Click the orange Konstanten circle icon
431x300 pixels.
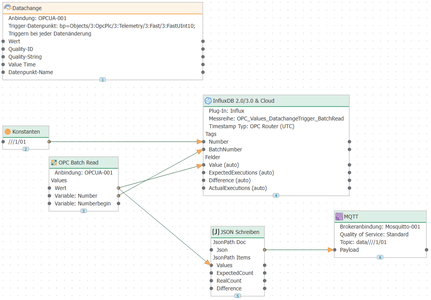click(8, 132)
